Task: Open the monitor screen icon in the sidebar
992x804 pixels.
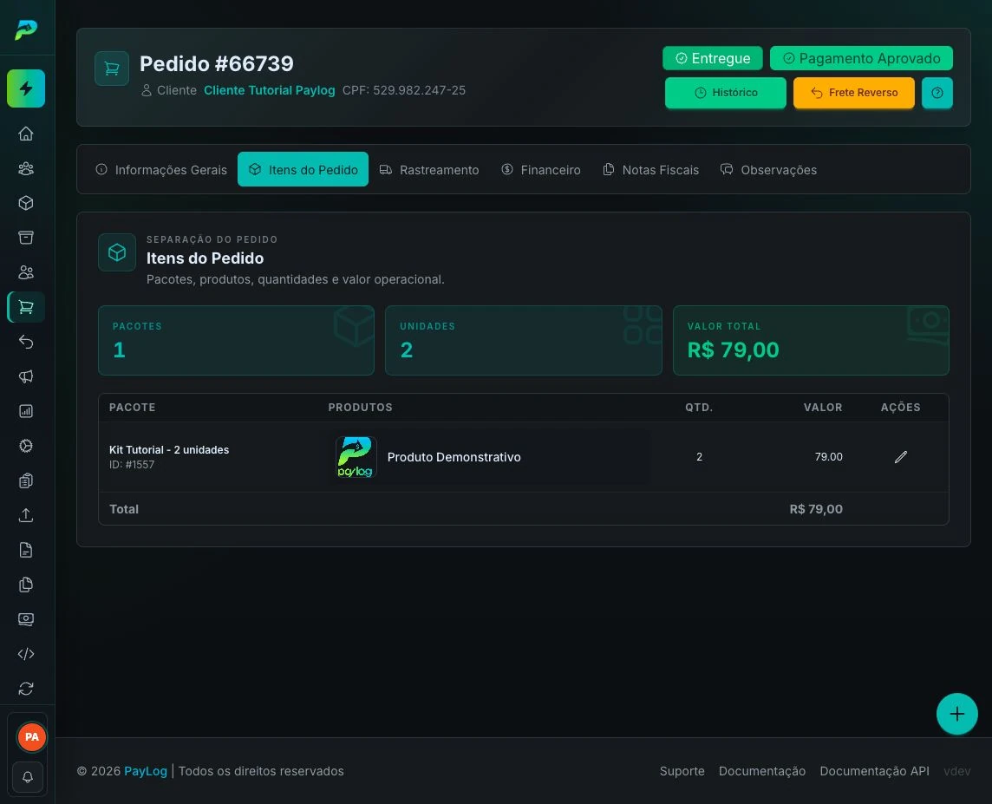Action: pos(26,619)
